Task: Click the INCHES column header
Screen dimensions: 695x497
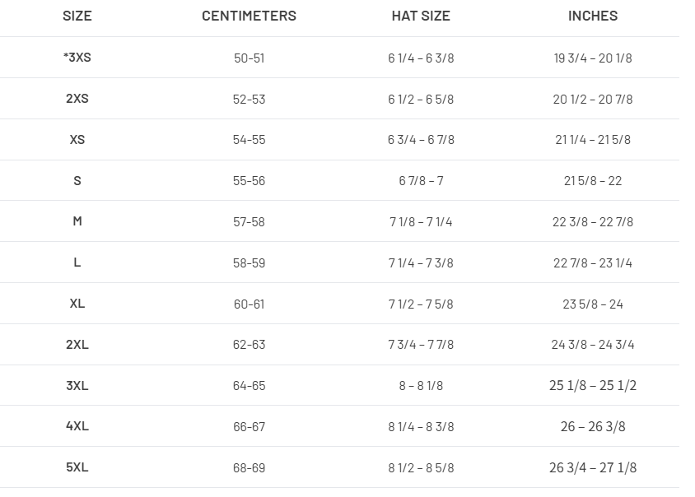Action: [593, 16]
